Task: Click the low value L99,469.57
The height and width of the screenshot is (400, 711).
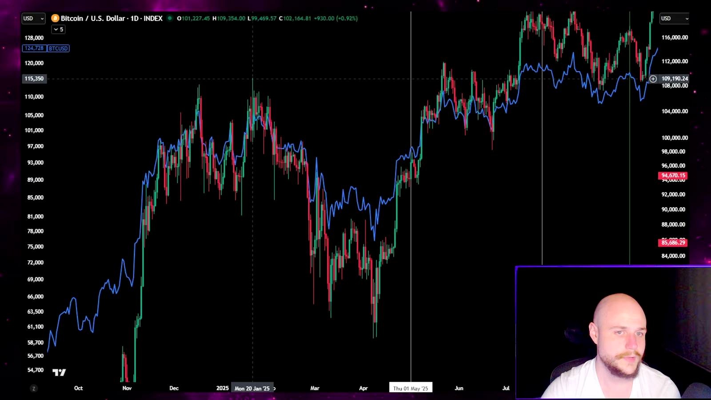Action: point(262,18)
